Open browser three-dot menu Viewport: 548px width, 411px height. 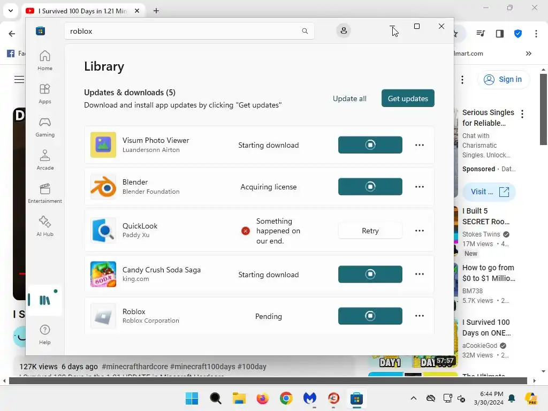click(536, 34)
